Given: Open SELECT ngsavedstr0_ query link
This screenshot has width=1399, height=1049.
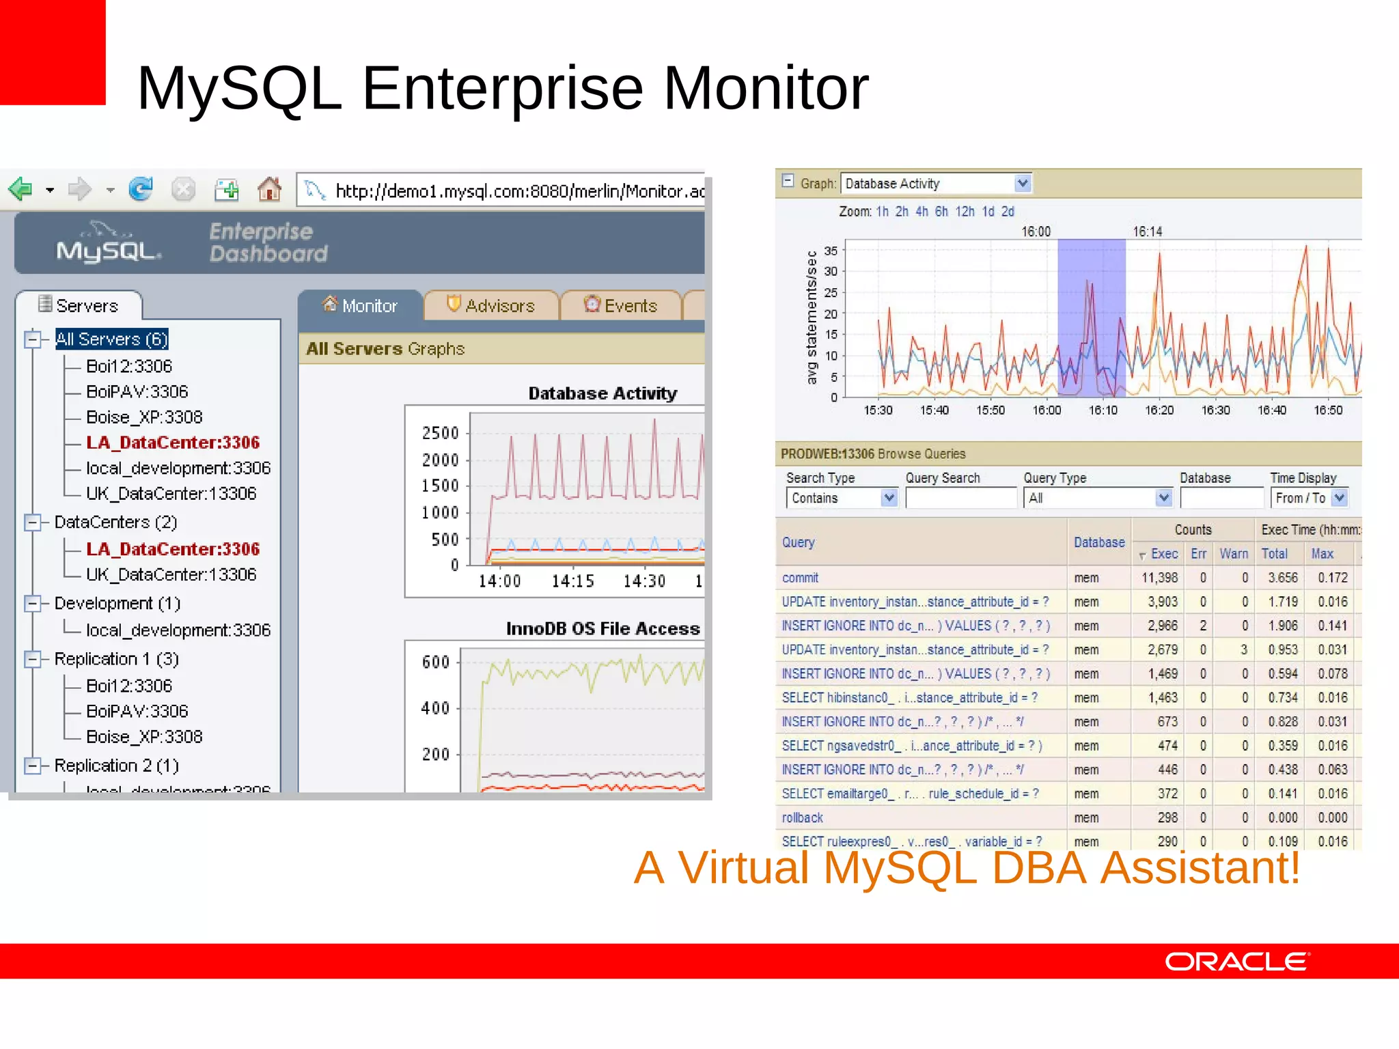Looking at the screenshot, I should [x=912, y=746].
